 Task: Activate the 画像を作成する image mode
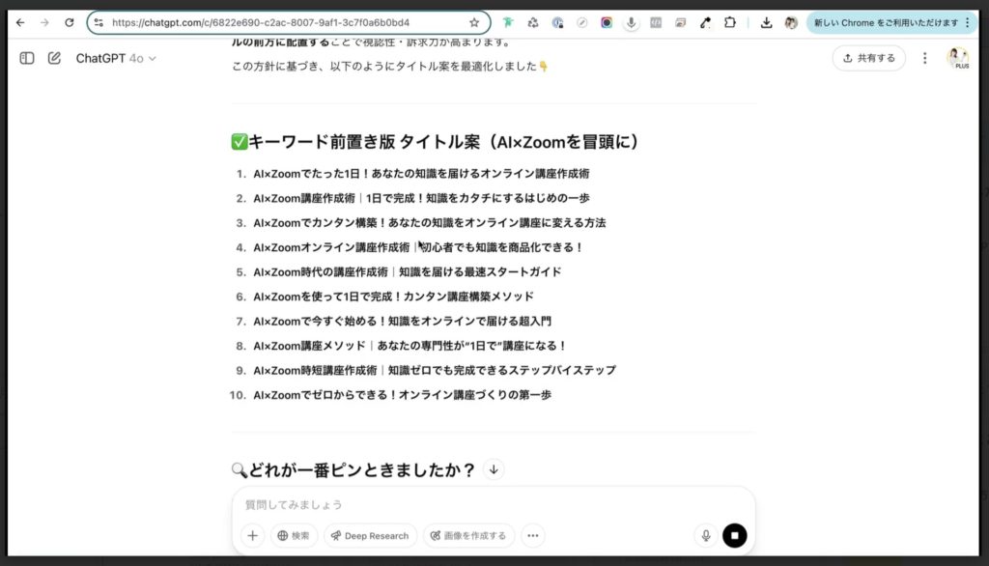(468, 535)
